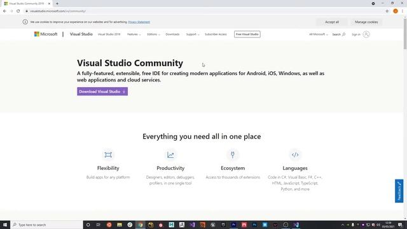Expand the Features dropdown menu

134,34
